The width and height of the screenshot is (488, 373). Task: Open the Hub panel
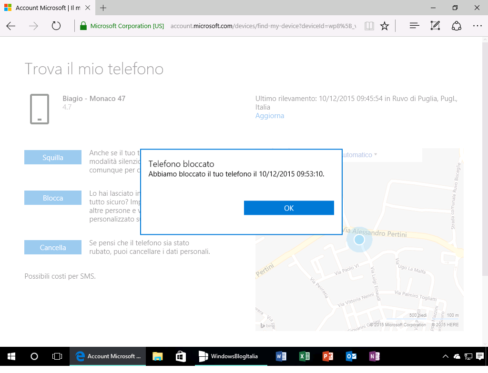414,26
